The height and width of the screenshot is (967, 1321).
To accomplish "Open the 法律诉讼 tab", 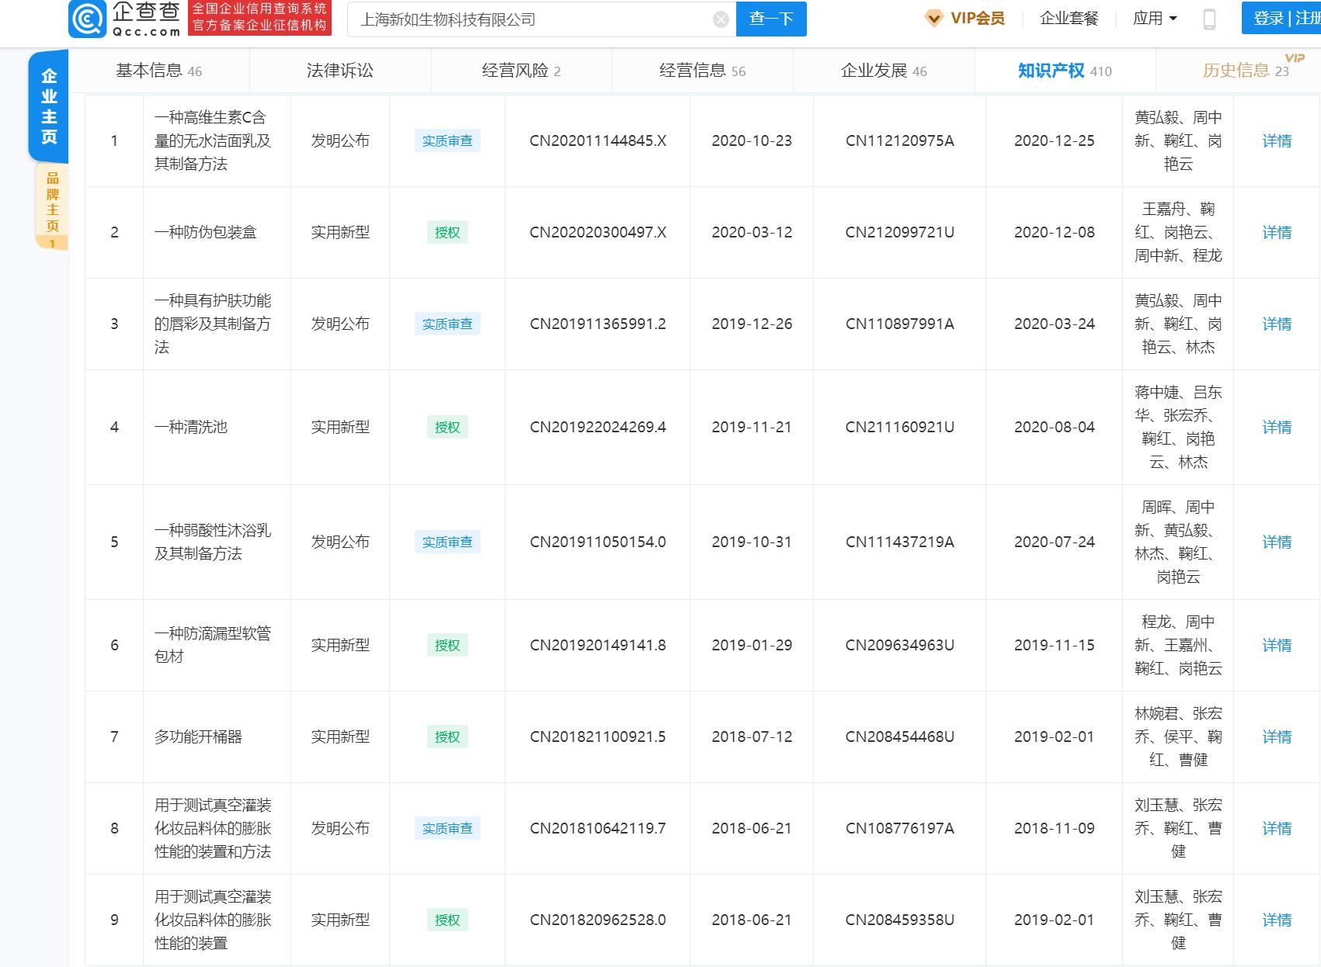I will tap(340, 70).
